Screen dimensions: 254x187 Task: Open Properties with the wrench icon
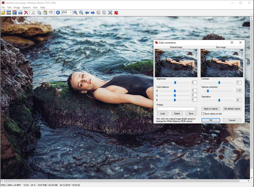(110, 12)
